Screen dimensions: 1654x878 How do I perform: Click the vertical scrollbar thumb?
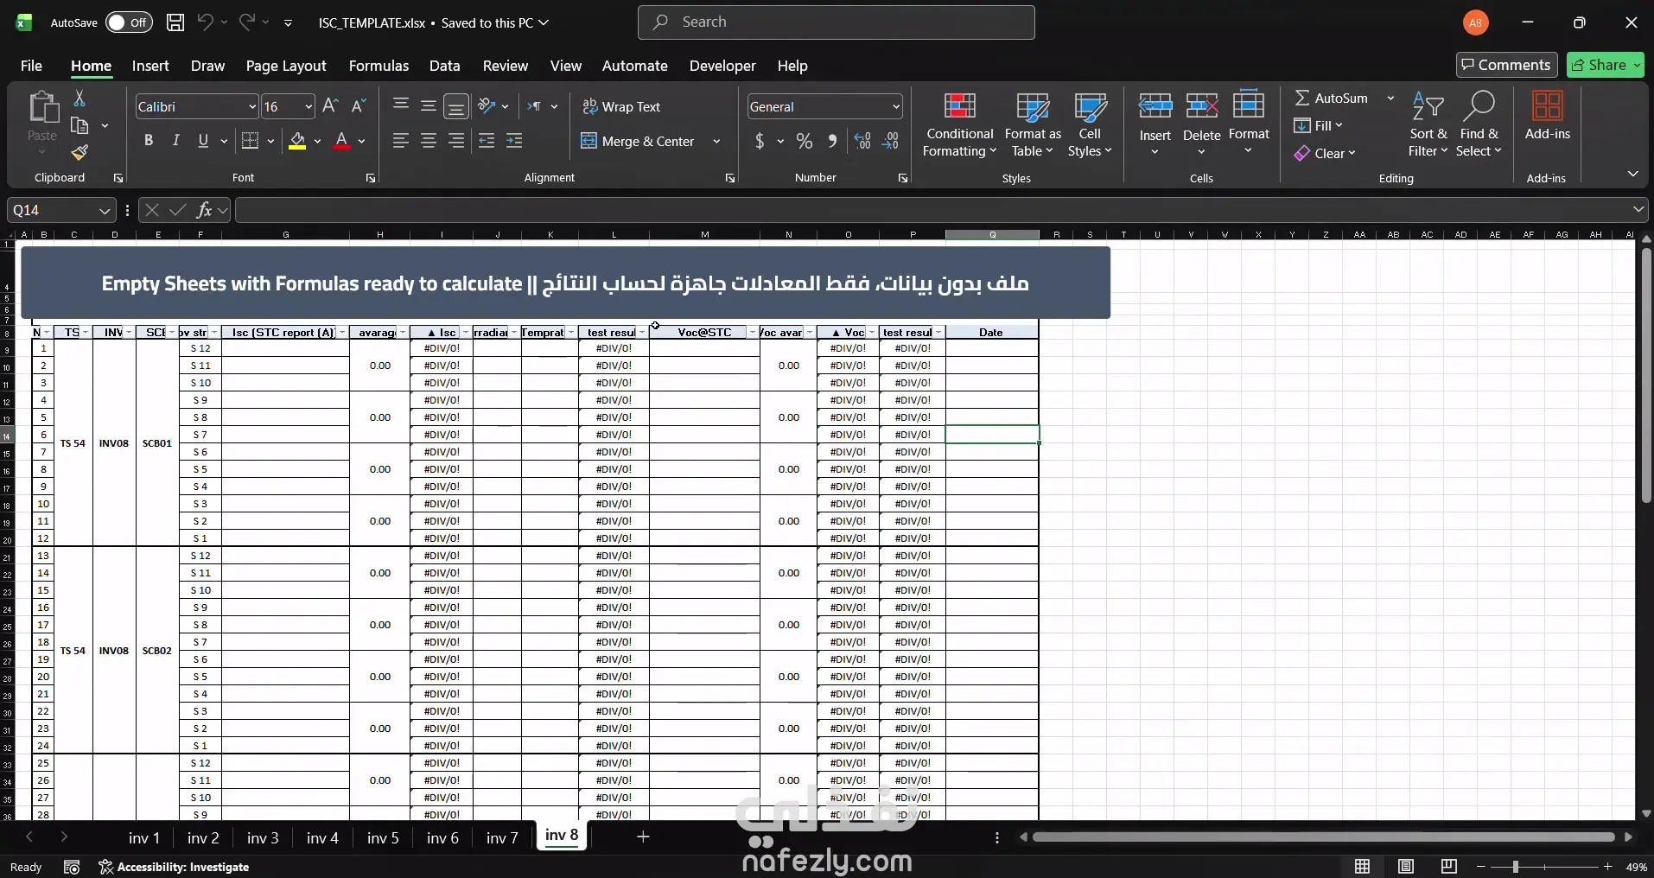click(1645, 374)
